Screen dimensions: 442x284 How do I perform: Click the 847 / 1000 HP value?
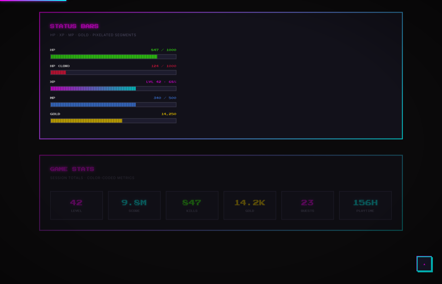coord(164,50)
